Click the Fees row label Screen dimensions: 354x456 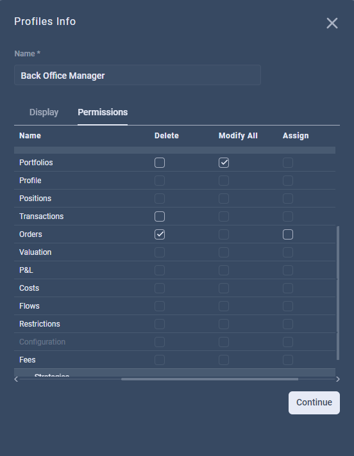coord(28,360)
